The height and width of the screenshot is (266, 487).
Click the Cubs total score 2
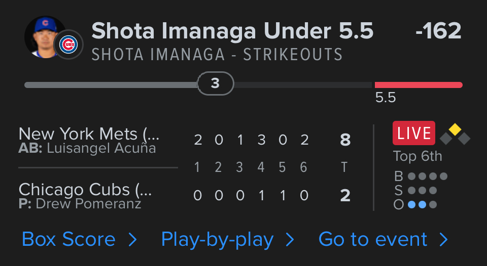click(345, 195)
